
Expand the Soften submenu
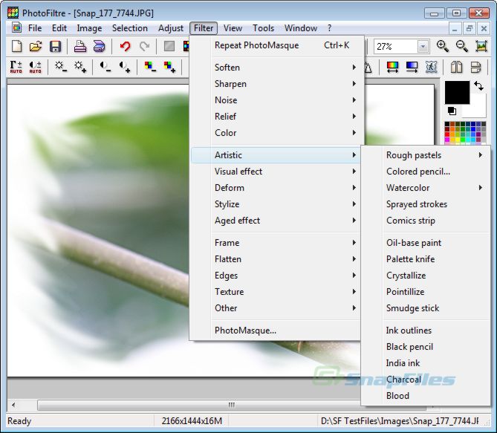pos(276,67)
